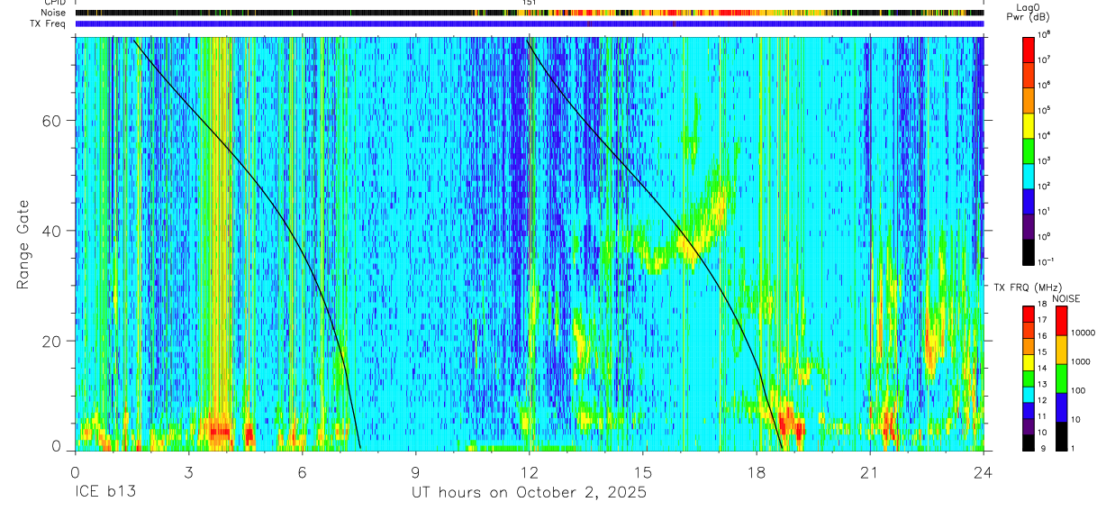
Task: Click time-axis tick label '3'
Action: [189, 472]
